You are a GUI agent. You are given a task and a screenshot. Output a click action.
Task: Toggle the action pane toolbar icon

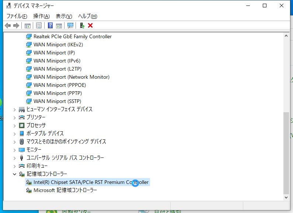(x=59, y=25)
